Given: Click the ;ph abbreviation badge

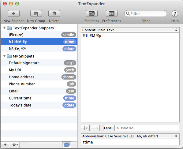Looking at the screenshot, I should [71, 84].
